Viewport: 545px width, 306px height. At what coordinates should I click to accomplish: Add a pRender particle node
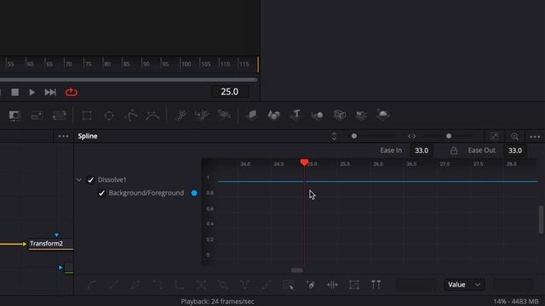(x=224, y=116)
